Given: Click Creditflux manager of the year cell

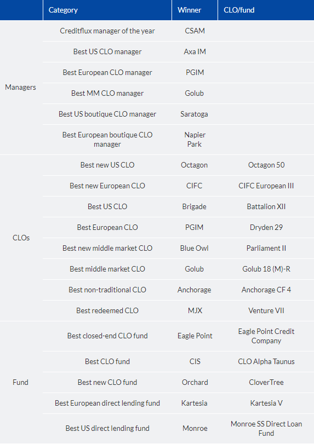Looking at the screenshot, I should coord(107,31).
